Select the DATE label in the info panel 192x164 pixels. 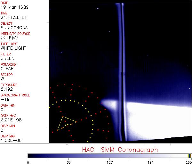click(x=5, y=3)
